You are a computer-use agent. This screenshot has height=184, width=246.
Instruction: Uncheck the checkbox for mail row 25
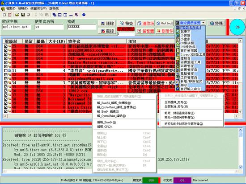click(x=6, y=46)
